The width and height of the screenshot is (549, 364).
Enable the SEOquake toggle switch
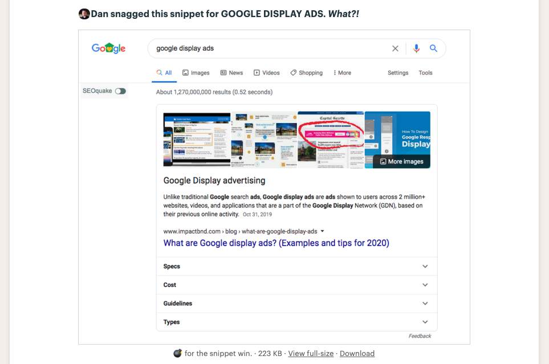(120, 91)
